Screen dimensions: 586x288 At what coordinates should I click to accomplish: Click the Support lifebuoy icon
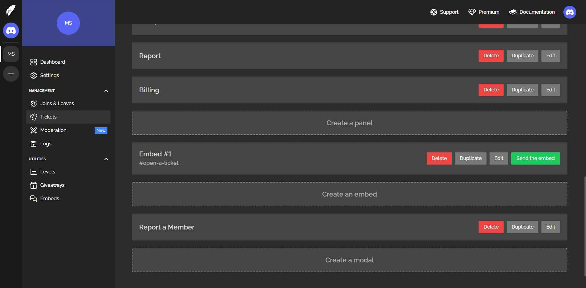tap(433, 12)
